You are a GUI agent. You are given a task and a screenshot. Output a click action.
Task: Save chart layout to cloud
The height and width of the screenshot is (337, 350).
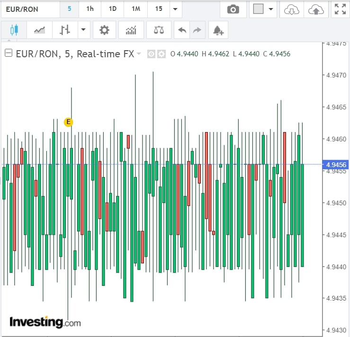click(x=315, y=9)
